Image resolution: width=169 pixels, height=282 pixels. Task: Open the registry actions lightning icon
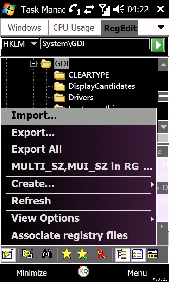click(9, 255)
